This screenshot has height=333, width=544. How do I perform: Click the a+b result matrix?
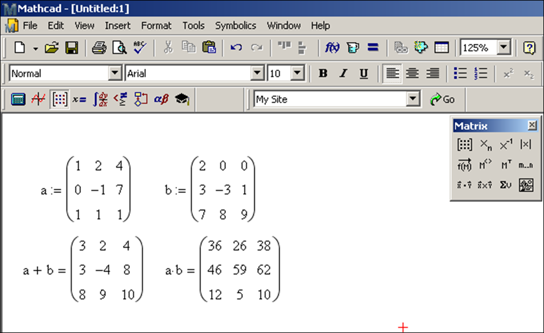pos(106,270)
